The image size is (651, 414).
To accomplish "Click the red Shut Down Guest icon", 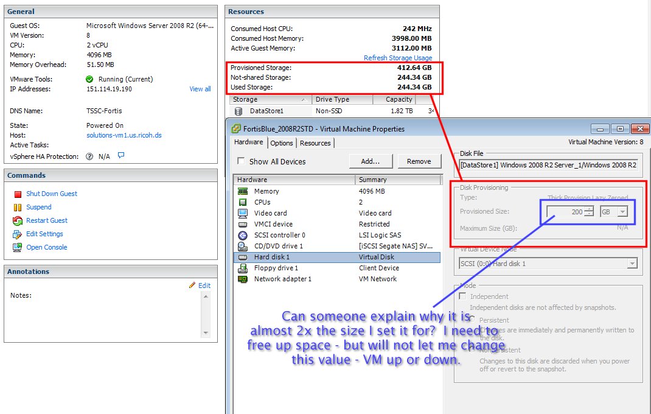I will tap(18, 194).
